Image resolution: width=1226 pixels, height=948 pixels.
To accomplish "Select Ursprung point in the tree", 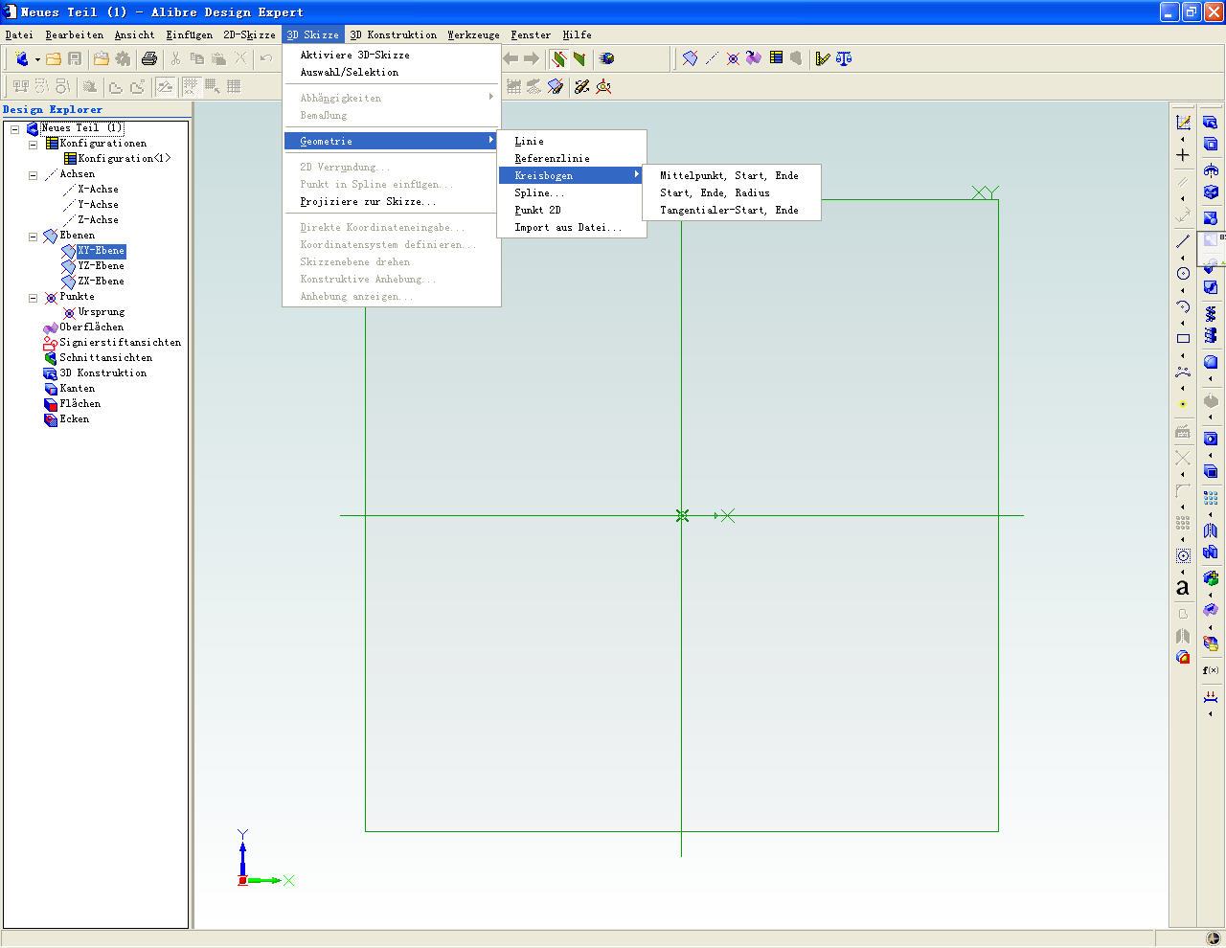I will (x=102, y=312).
